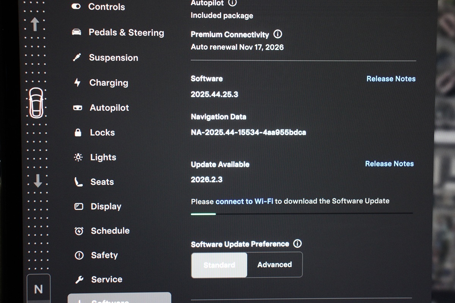
Task: Click the Service wrench icon
Action: (79, 280)
